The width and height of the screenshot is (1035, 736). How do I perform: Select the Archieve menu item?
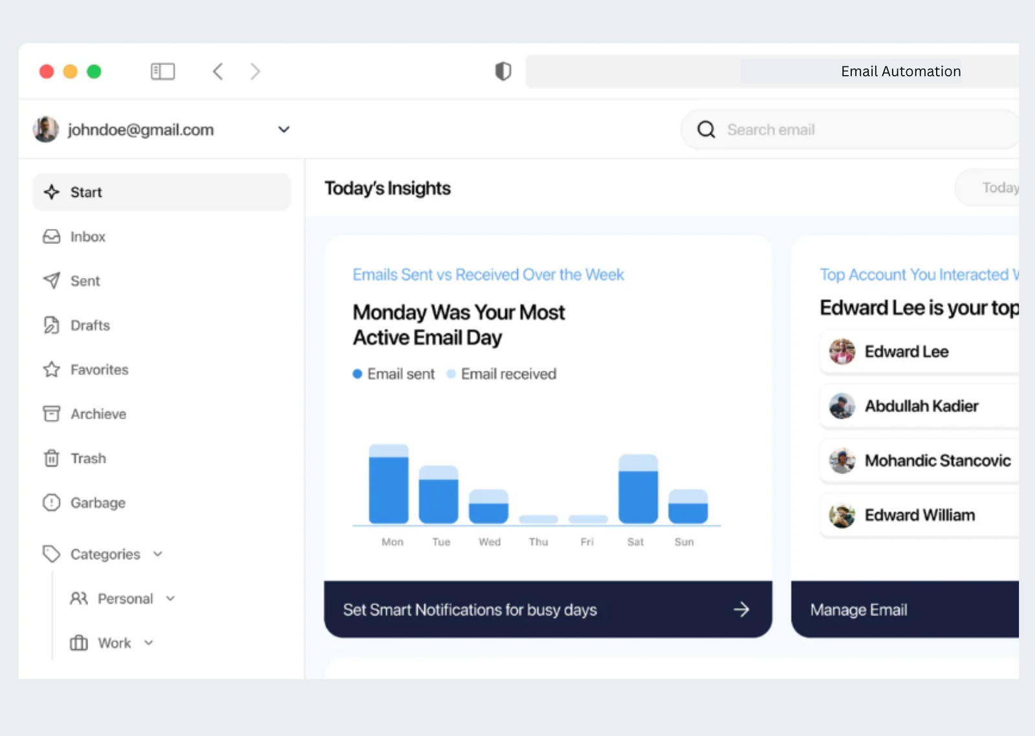point(98,414)
